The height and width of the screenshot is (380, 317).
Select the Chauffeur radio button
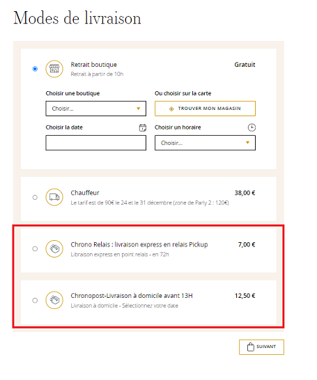pyautogui.click(x=35, y=197)
